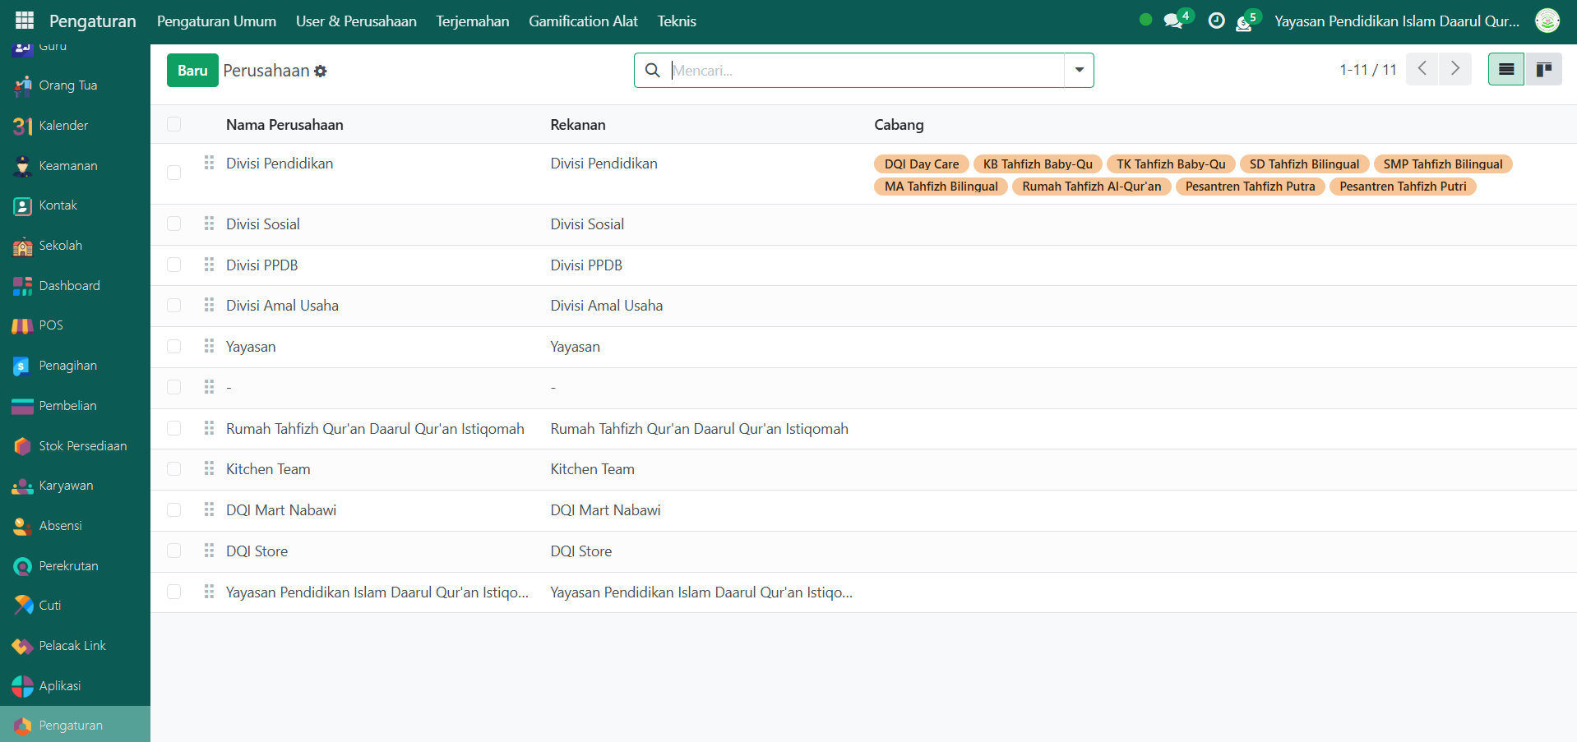Viewport: 1577px width, 742px height.
Task: Open the company switcher Yayasan Pendidikan dropdown
Action: click(x=1396, y=21)
